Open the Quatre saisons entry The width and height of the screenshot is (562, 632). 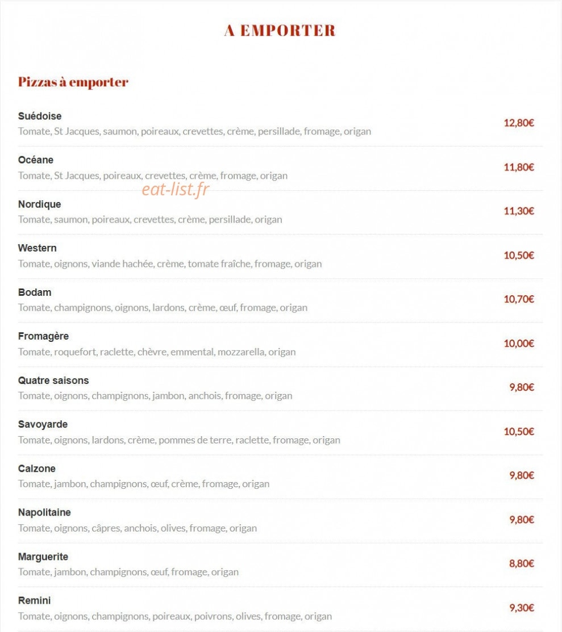53,380
